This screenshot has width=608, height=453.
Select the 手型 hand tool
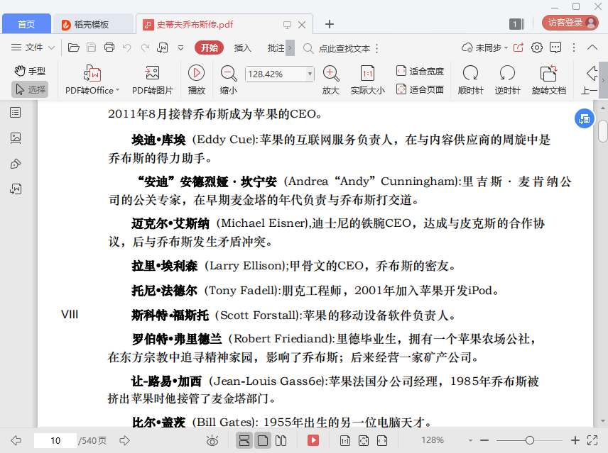tap(30, 71)
